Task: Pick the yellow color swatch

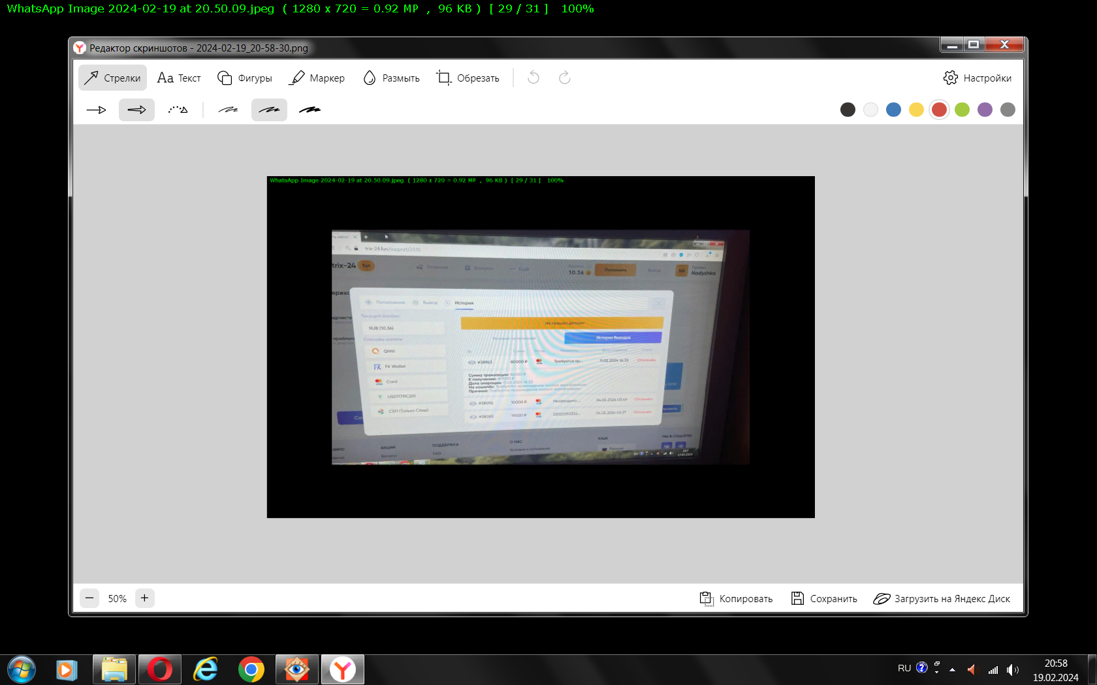Action: 916,110
